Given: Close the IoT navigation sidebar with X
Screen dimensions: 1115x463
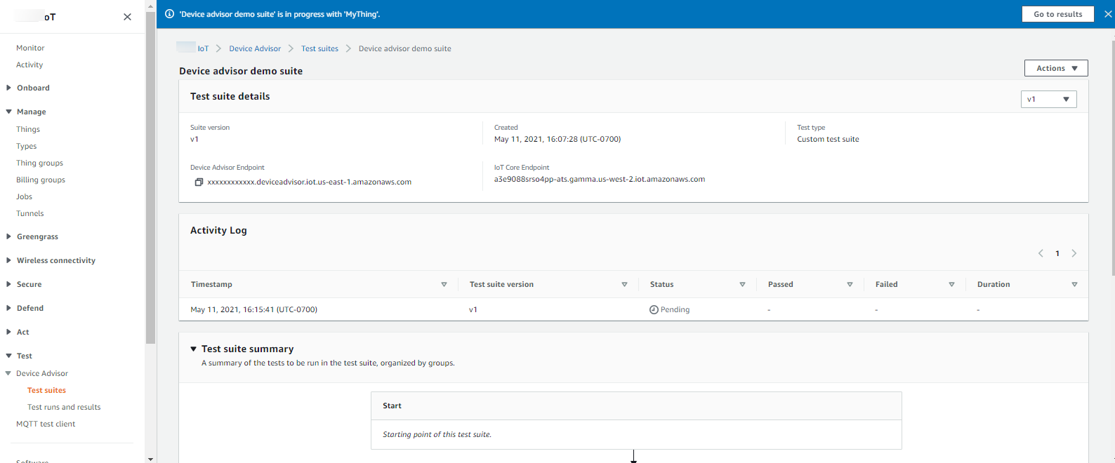Looking at the screenshot, I should click(x=127, y=17).
